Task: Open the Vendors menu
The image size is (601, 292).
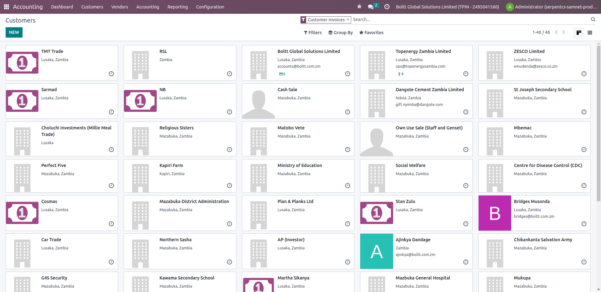Action: coord(120,7)
